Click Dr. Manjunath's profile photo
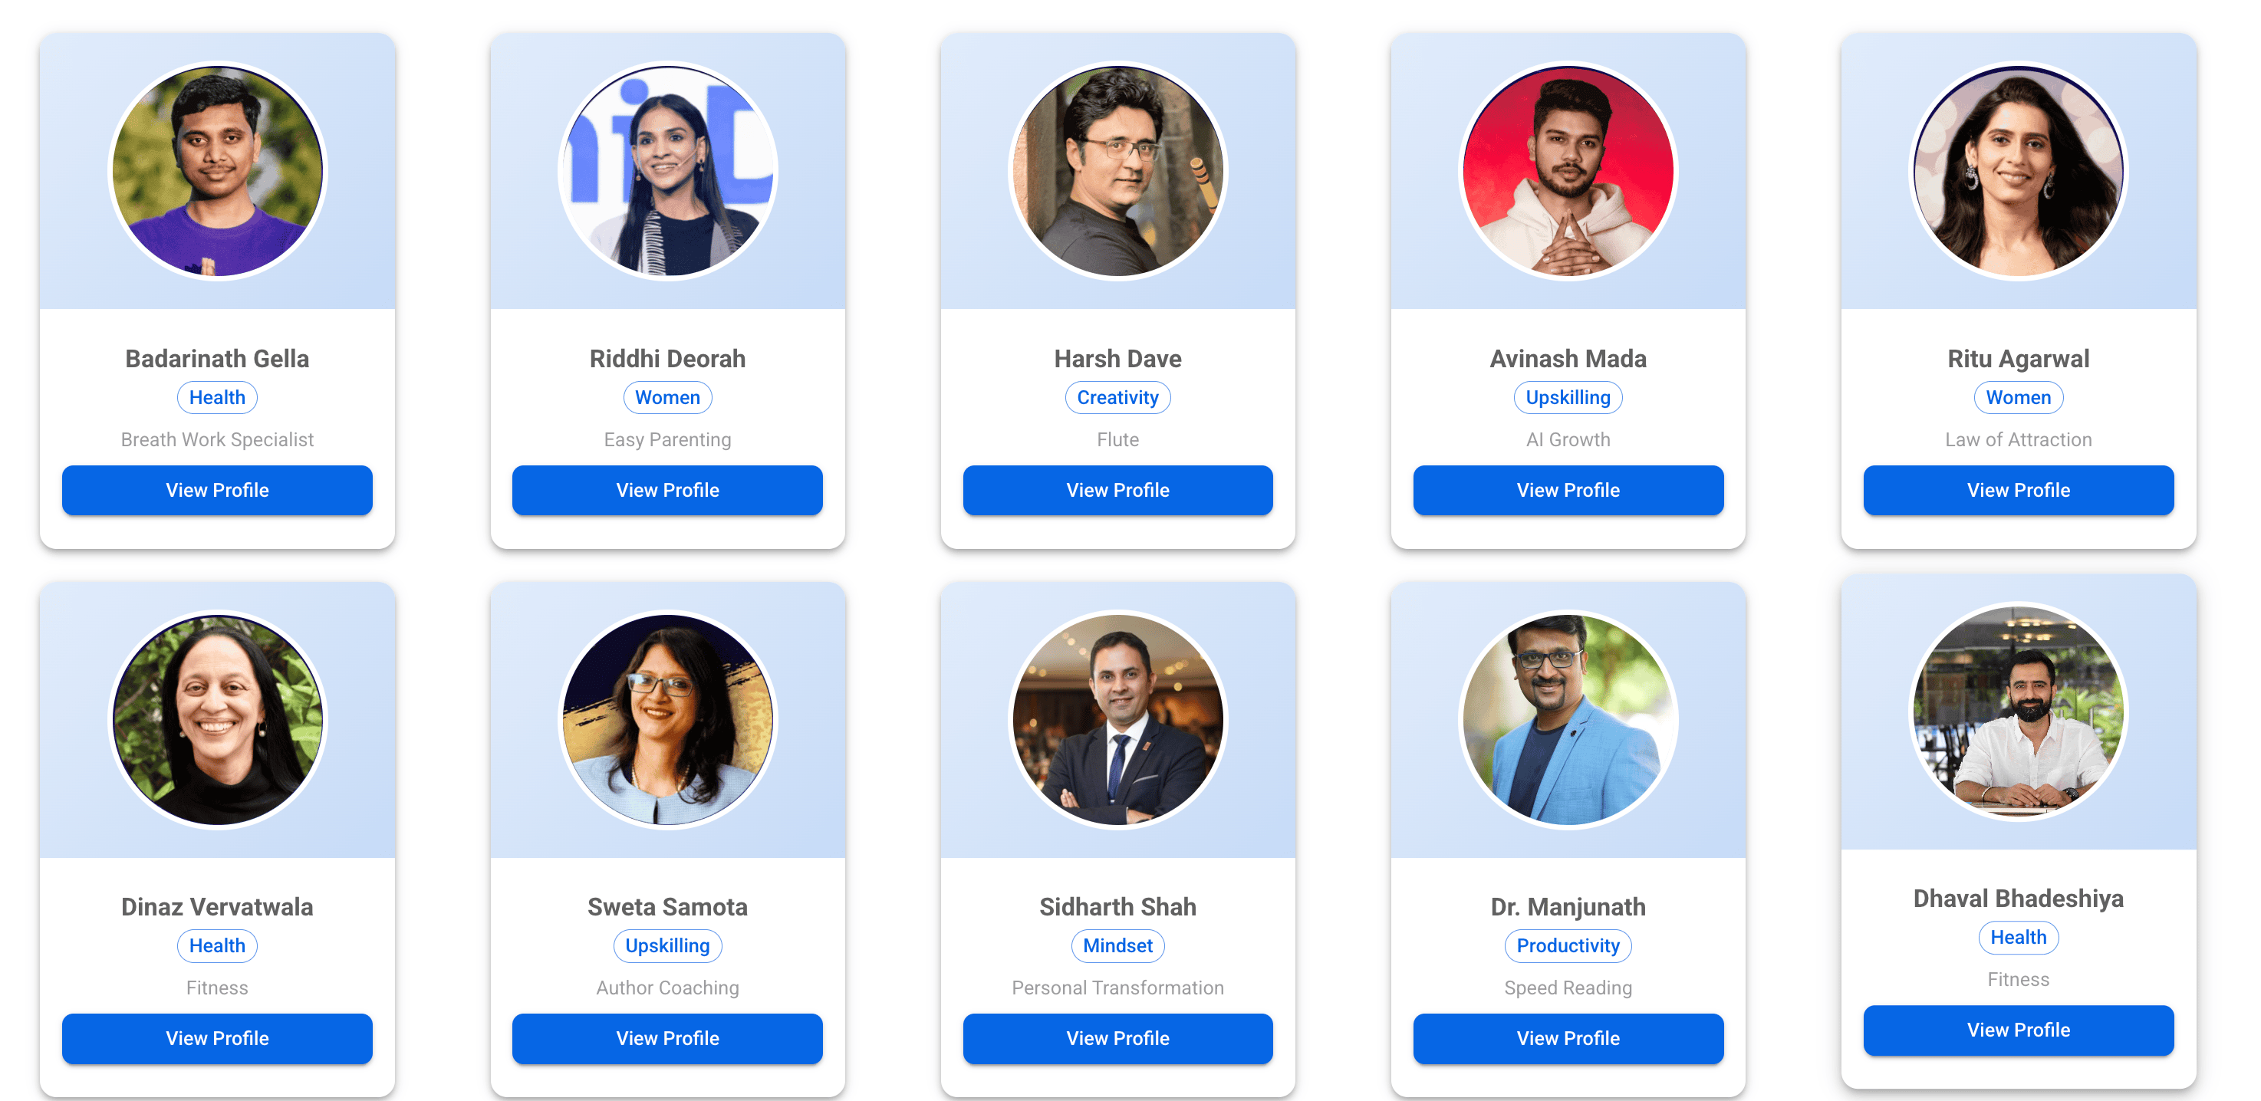 tap(1568, 719)
